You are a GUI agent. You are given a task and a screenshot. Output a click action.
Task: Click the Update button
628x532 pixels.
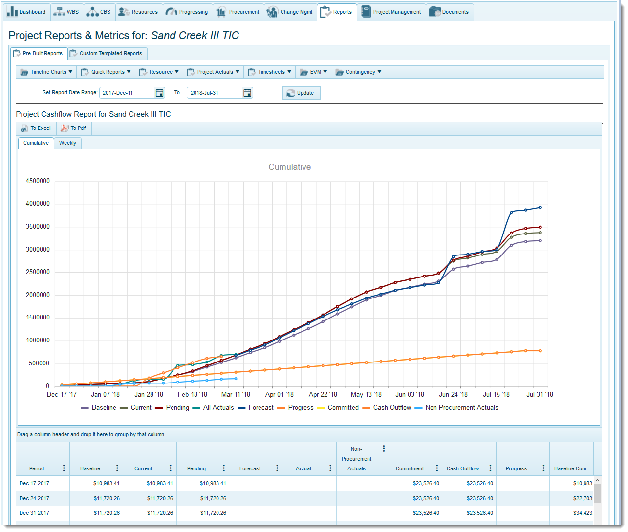pos(301,93)
